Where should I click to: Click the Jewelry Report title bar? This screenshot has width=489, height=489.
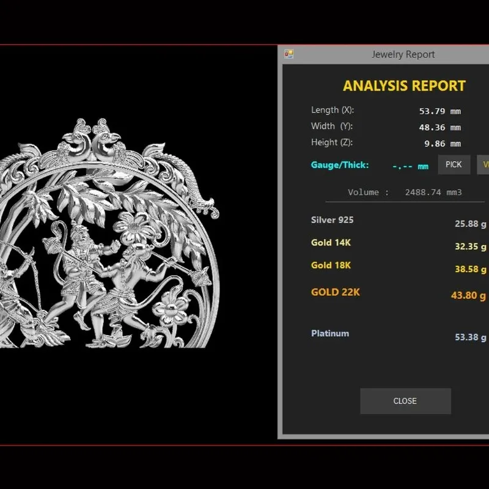click(x=383, y=54)
